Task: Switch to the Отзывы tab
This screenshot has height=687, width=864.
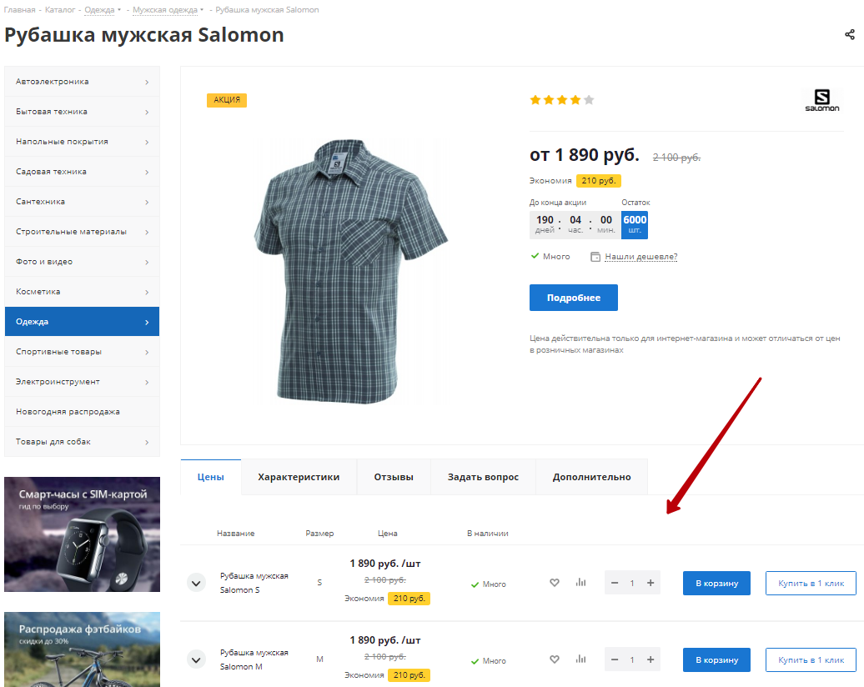Action: [394, 477]
